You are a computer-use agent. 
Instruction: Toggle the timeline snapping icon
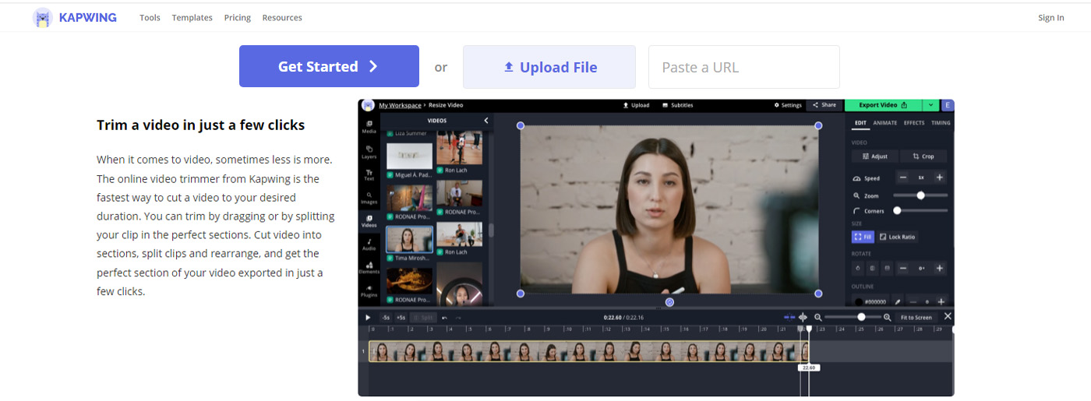[789, 317]
